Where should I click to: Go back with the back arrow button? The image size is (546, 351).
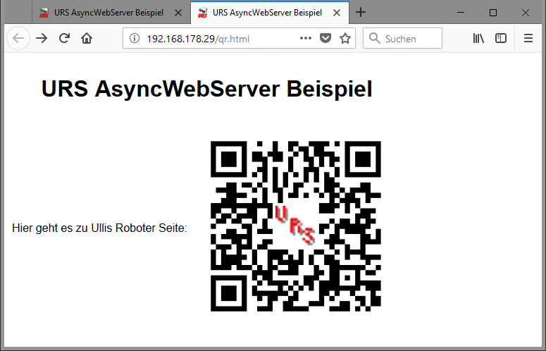(x=18, y=38)
